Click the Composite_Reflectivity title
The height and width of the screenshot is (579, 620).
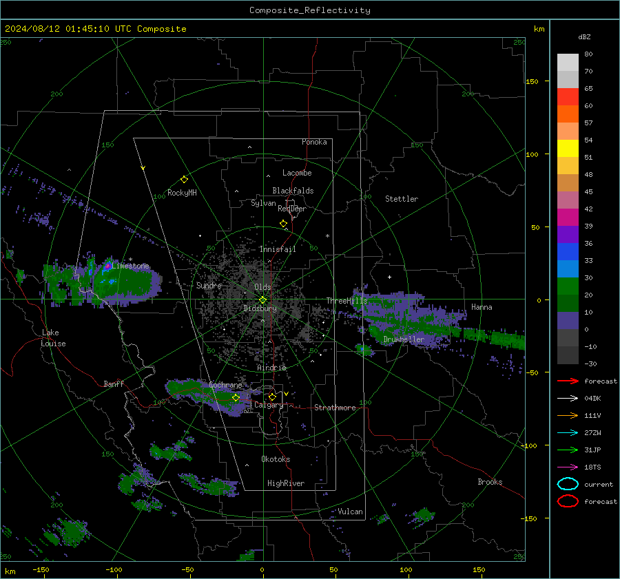(310, 10)
